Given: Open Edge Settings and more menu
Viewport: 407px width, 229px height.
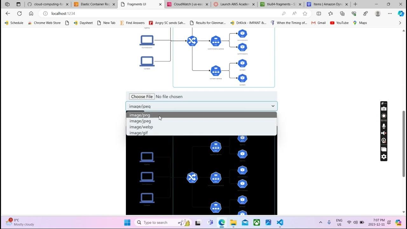Looking at the screenshot, I should coord(390,13).
